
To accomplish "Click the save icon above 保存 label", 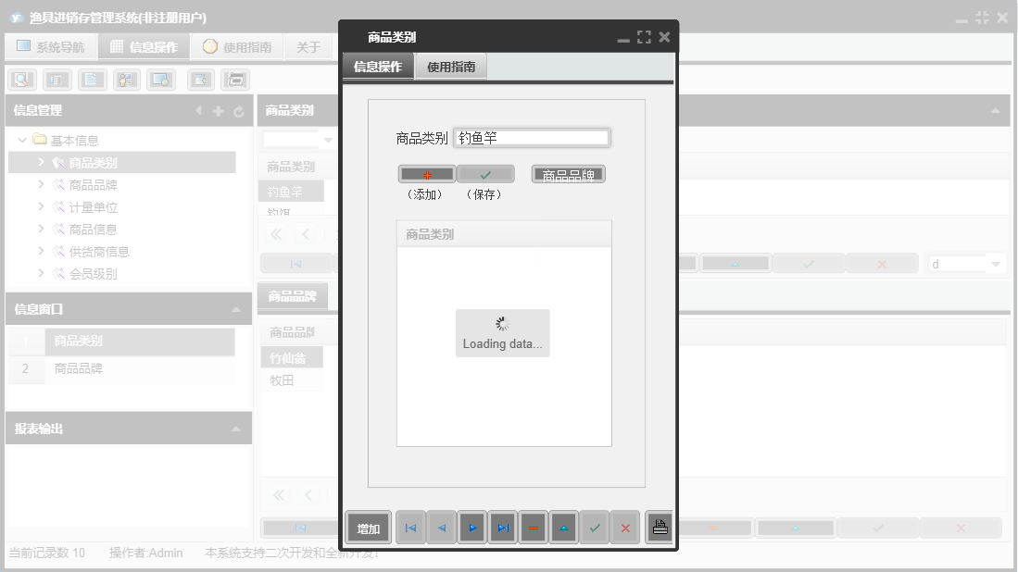I will [485, 173].
